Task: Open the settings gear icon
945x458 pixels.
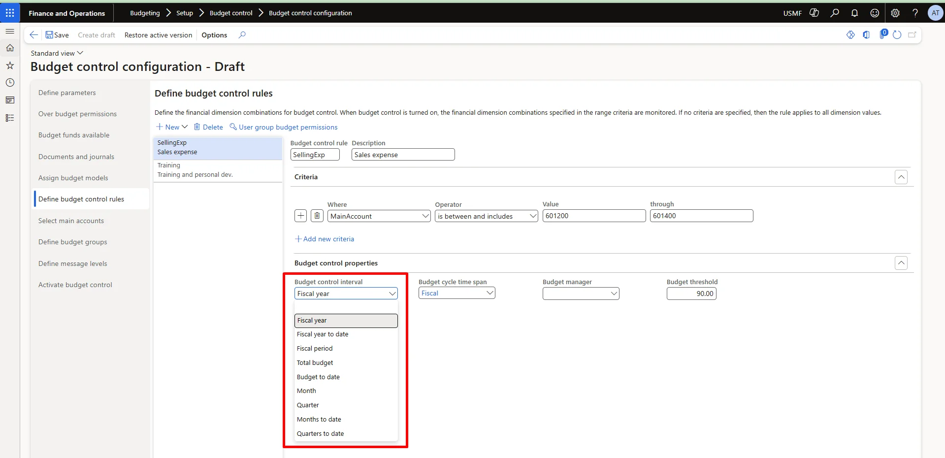Action: [895, 13]
